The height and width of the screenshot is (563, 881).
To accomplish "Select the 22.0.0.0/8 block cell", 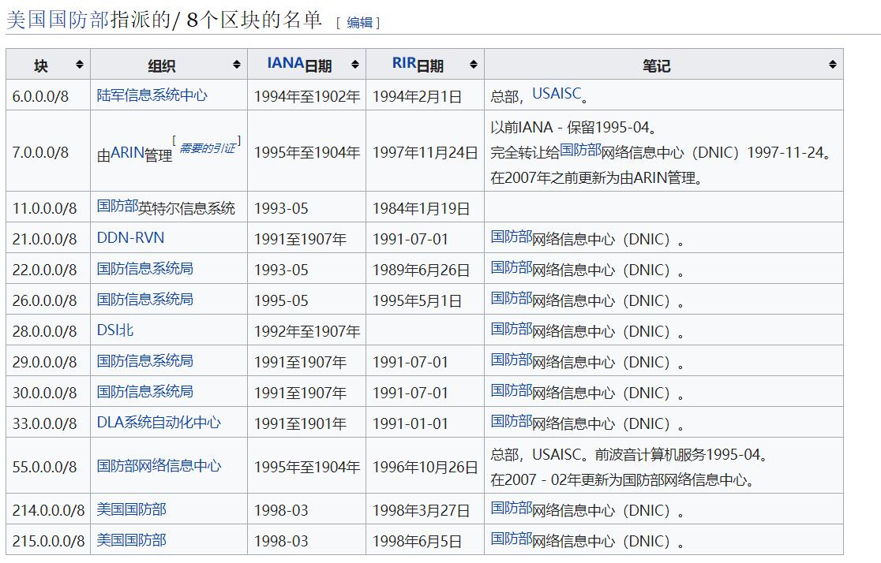I will [48, 269].
